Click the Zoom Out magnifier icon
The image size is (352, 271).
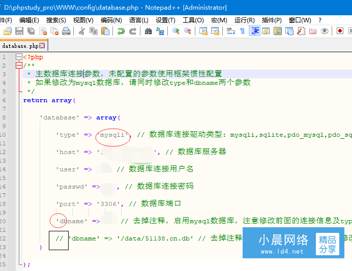point(188,32)
